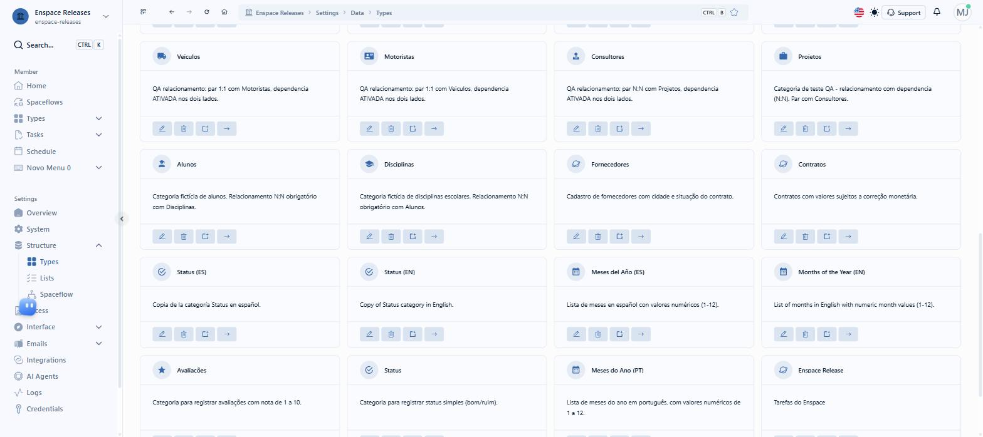The image size is (983, 437).
Task: Open Months of the Year (EN) arrow
Action: tap(848, 334)
